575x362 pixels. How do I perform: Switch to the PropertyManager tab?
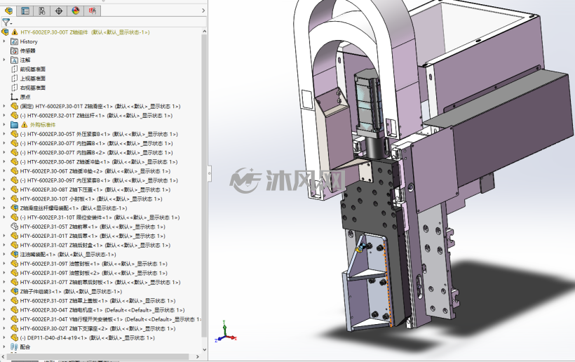coord(25,11)
